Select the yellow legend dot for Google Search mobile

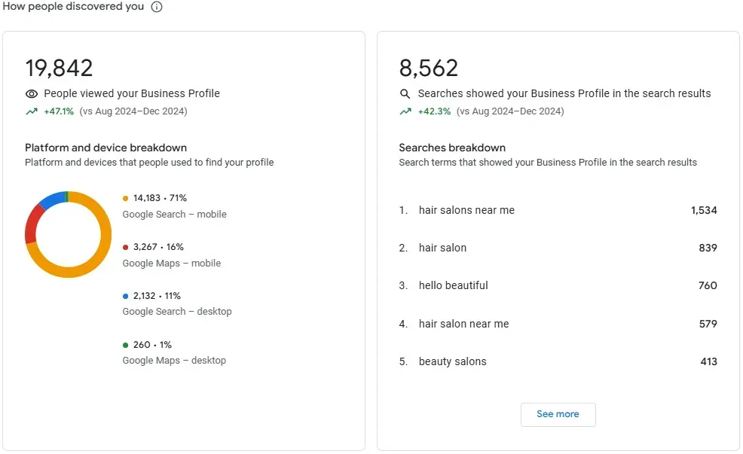coord(124,197)
